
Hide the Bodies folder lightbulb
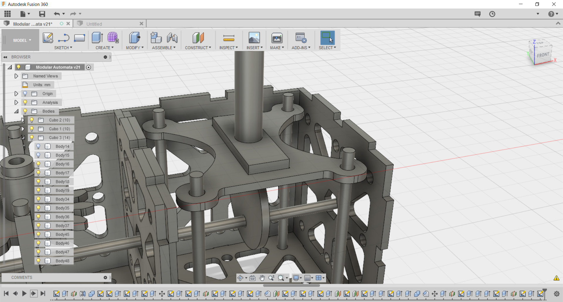coord(25,111)
